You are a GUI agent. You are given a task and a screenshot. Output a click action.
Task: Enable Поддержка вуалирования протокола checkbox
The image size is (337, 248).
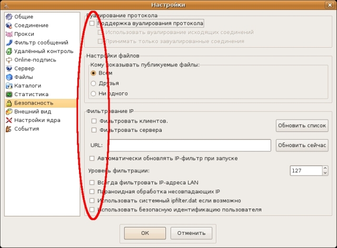(x=93, y=24)
